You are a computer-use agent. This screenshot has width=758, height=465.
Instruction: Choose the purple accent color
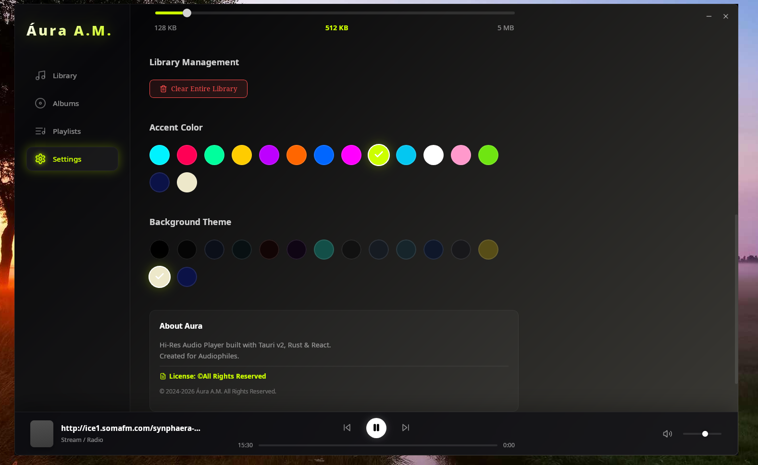pyautogui.click(x=269, y=155)
